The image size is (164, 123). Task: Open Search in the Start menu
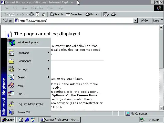(x=29, y=77)
